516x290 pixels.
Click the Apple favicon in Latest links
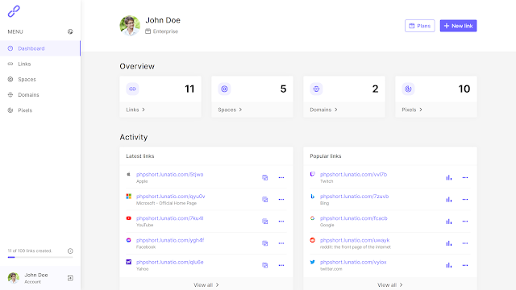click(129, 174)
